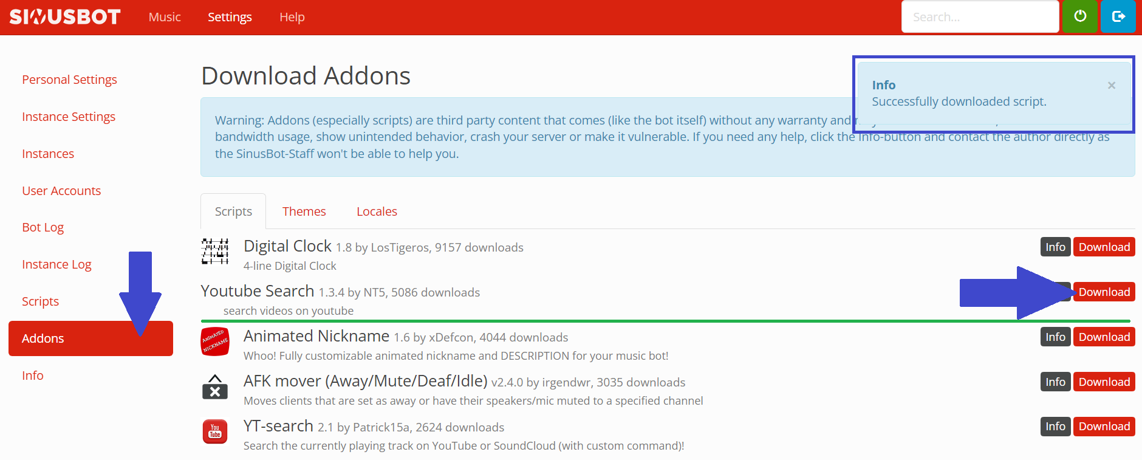Switch to the Locales tab

(377, 211)
